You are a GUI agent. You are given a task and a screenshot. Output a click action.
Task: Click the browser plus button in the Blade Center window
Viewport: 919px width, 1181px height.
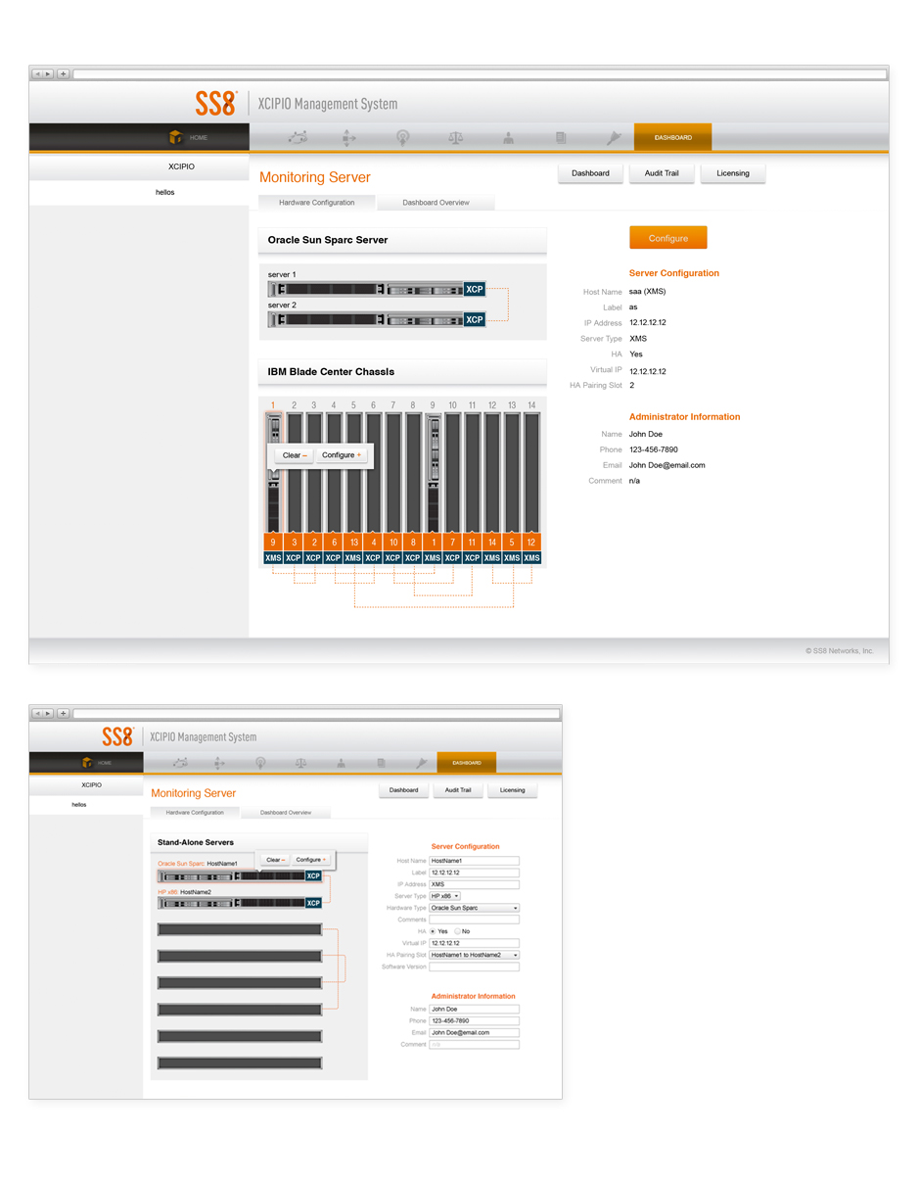tap(63, 73)
